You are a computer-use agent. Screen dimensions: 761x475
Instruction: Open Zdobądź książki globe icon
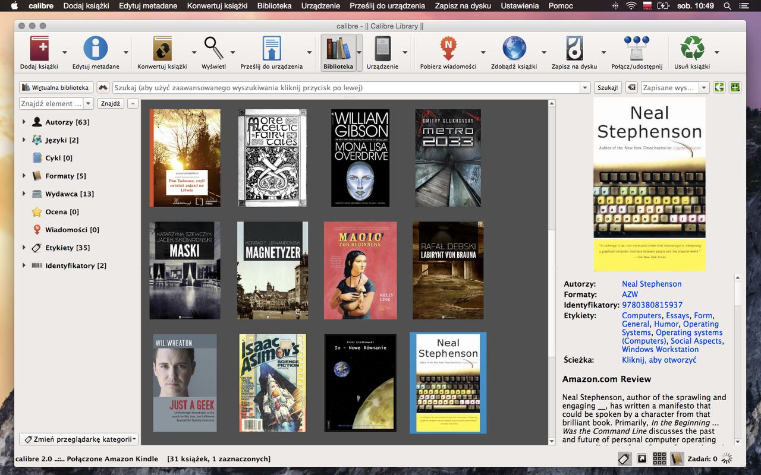tap(514, 49)
